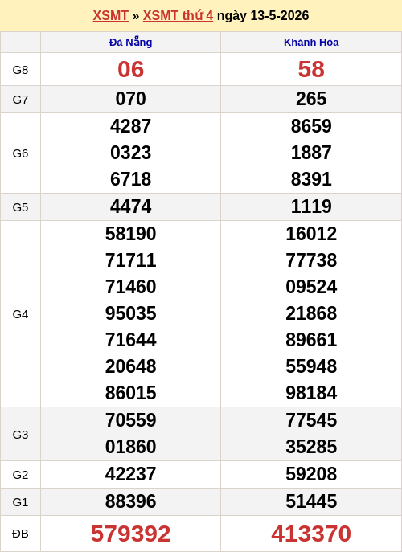Select Khánh Hòa G7 number 265
The image size is (402, 552).
point(311,99)
